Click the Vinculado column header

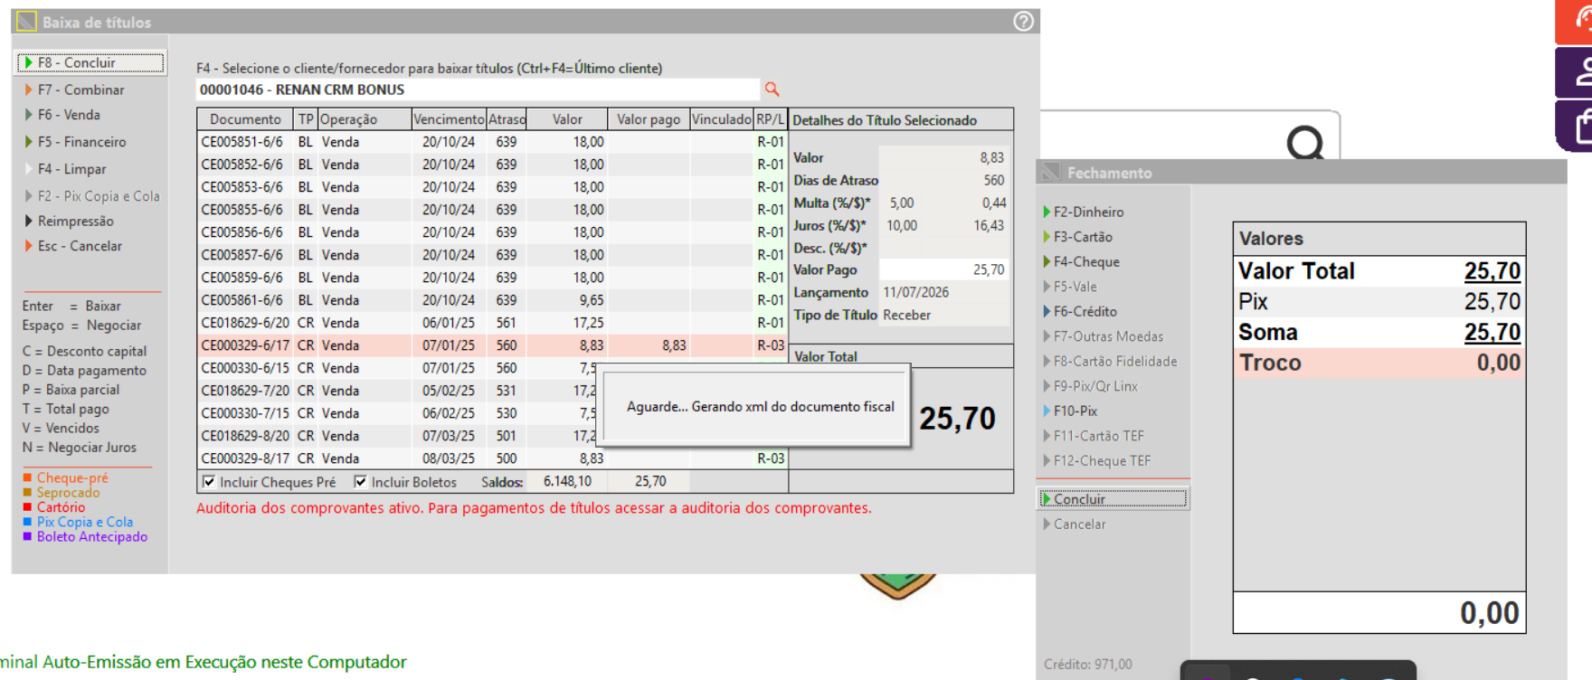[x=721, y=119]
